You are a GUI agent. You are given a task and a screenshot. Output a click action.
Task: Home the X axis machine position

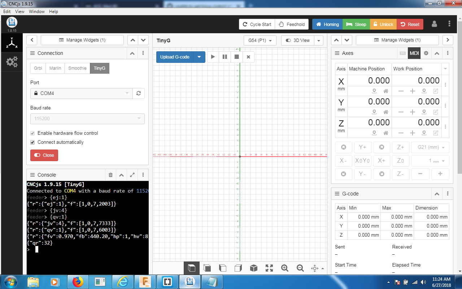coord(386,91)
